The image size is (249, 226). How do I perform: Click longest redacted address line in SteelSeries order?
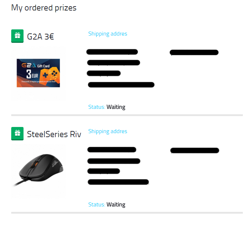click(118, 182)
